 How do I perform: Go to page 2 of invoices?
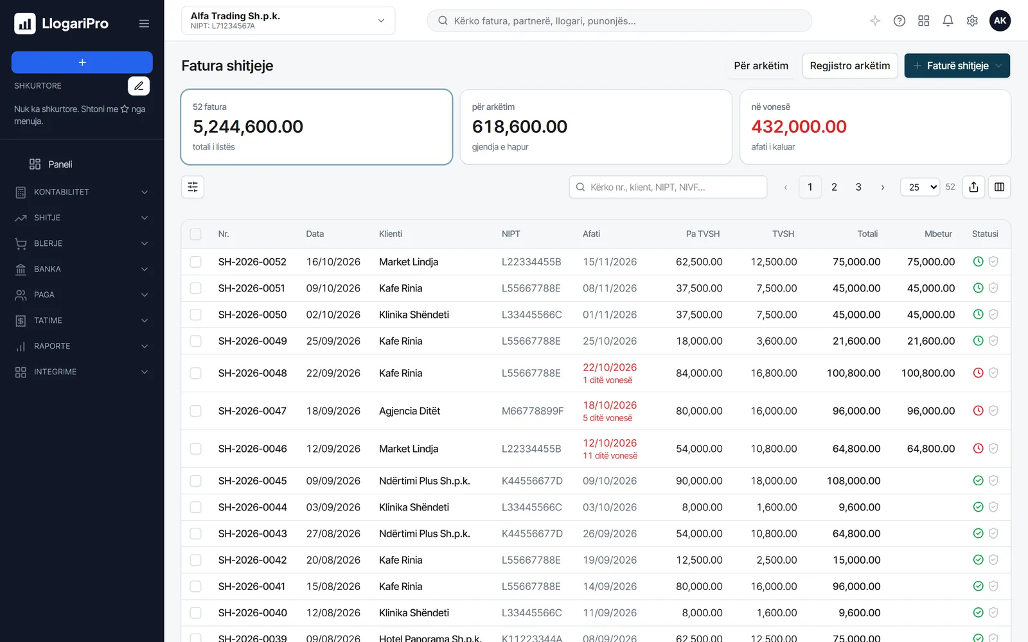tap(834, 187)
